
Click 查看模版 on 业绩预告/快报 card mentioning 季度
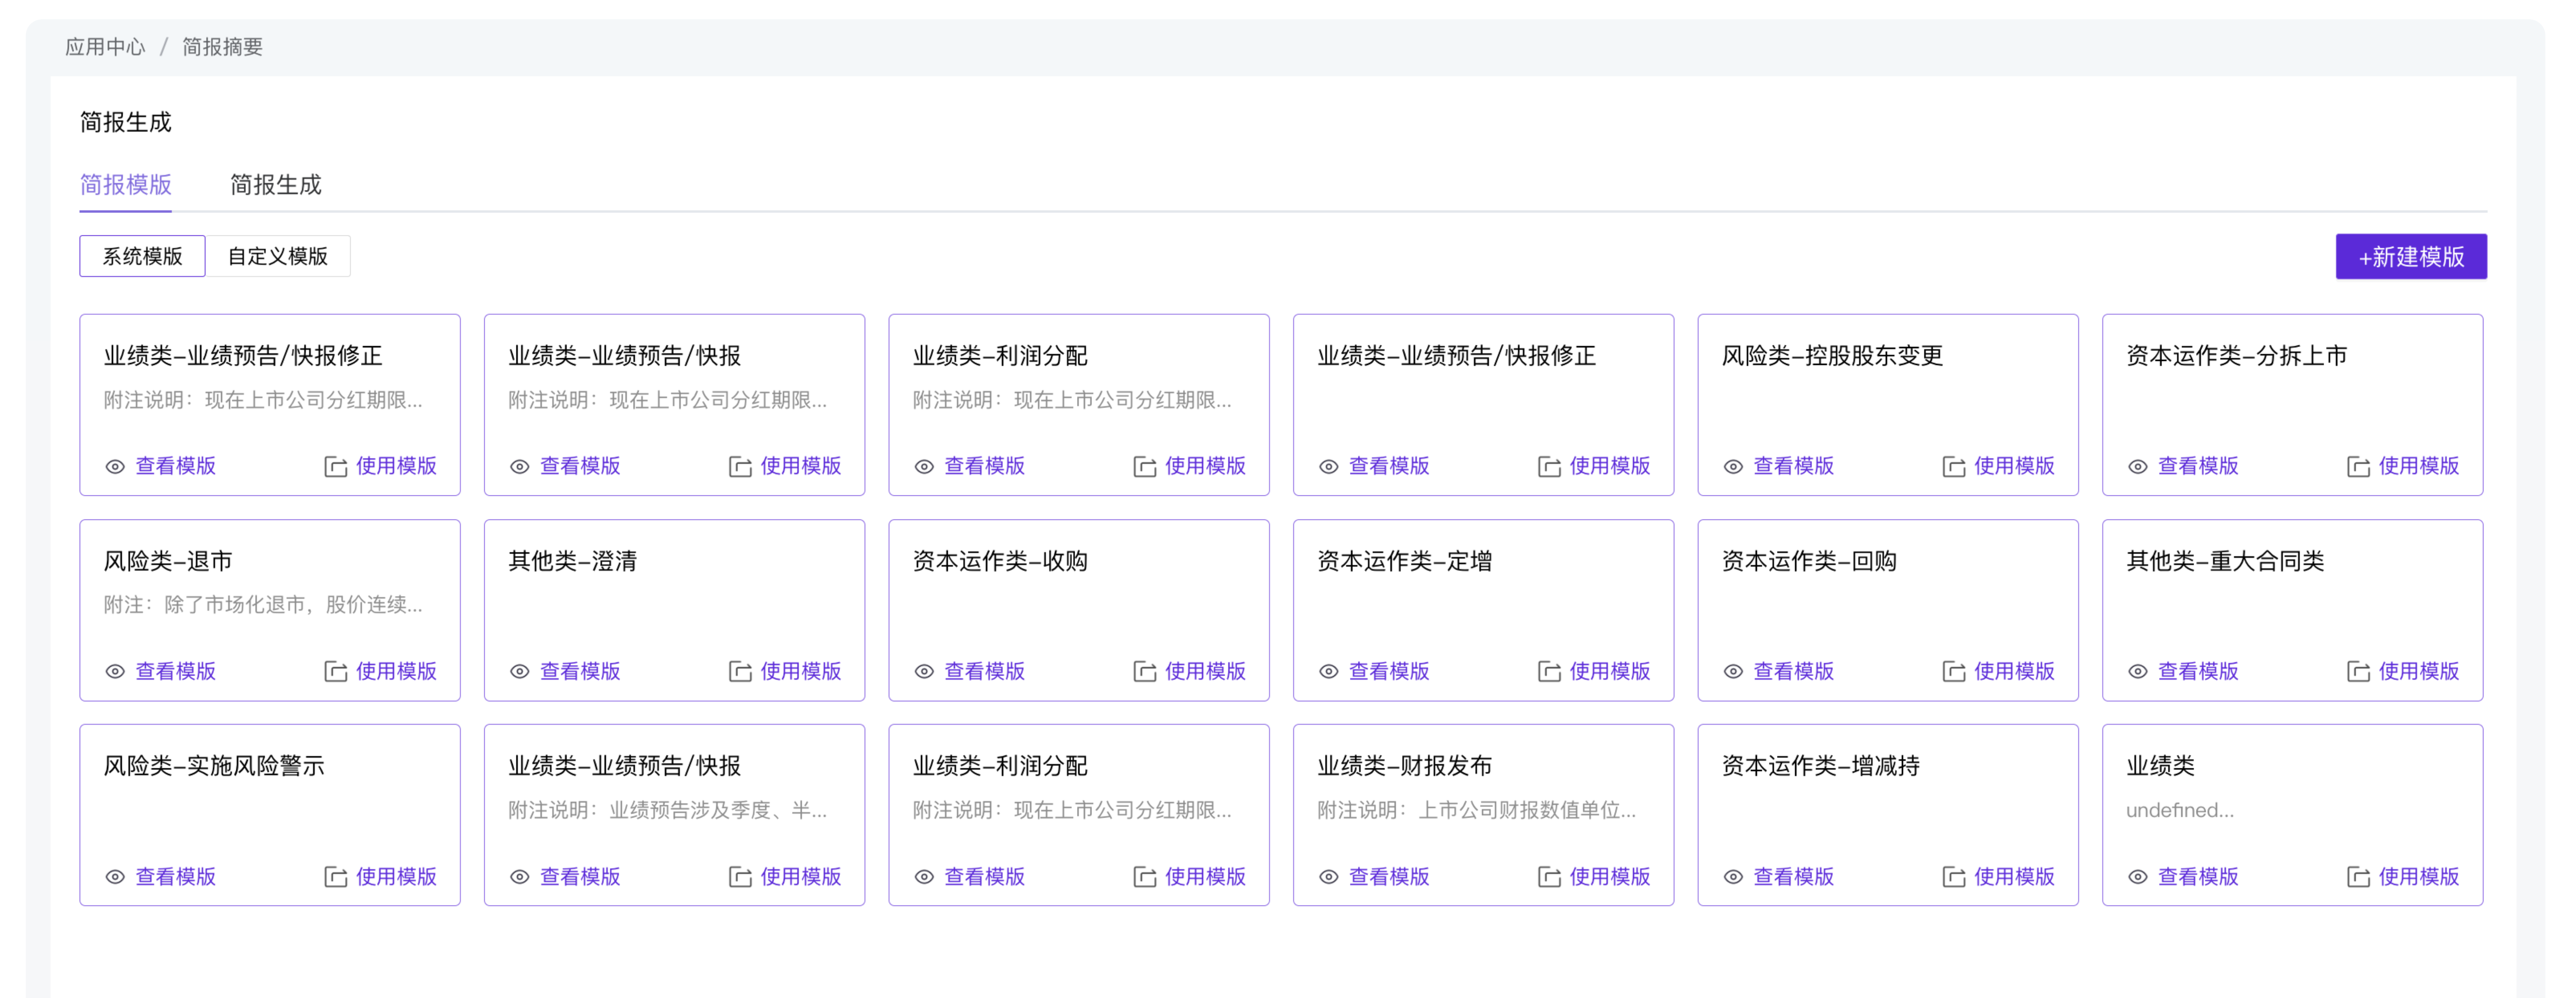pos(580,877)
